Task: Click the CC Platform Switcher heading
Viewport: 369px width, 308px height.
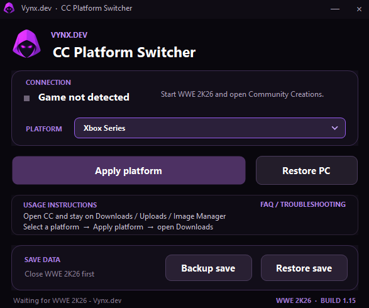Action: tap(124, 52)
